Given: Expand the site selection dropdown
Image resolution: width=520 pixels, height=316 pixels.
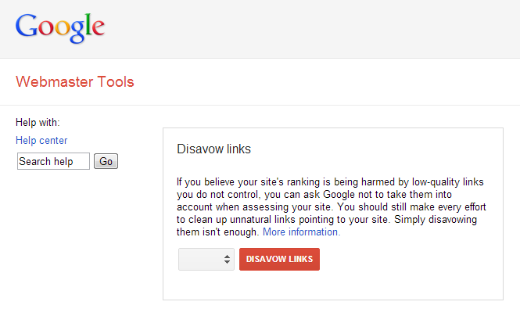Looking at the screenshot, I should click(x=206, y=259).
